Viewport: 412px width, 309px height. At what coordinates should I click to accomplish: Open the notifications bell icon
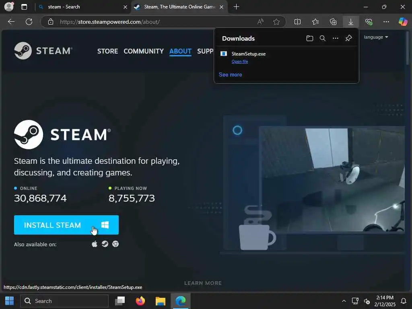403,301
